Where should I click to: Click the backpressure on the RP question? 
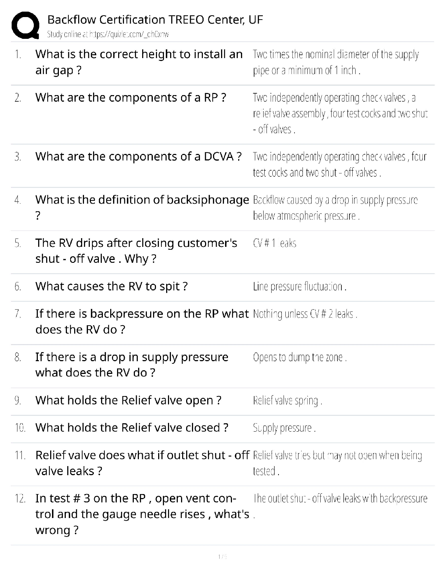point(142,321)
